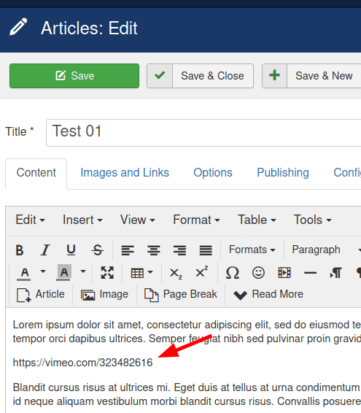The image size is (361, 413).
Task: Click the Blandit cursus paragraph
Action: pos(187,394)
